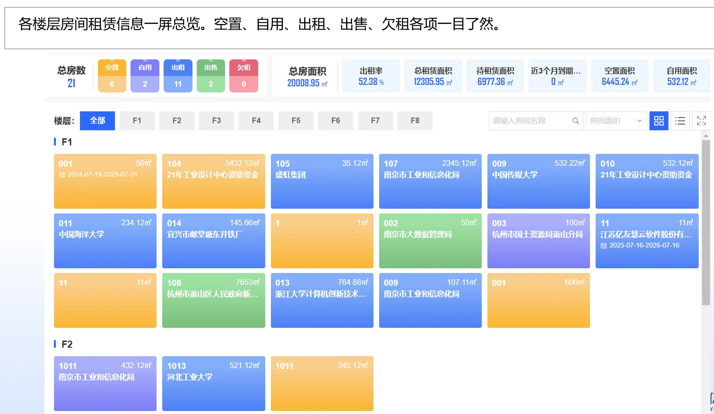Switch to the grid card view icon
The image size is (714, 414).
[659, 121]
